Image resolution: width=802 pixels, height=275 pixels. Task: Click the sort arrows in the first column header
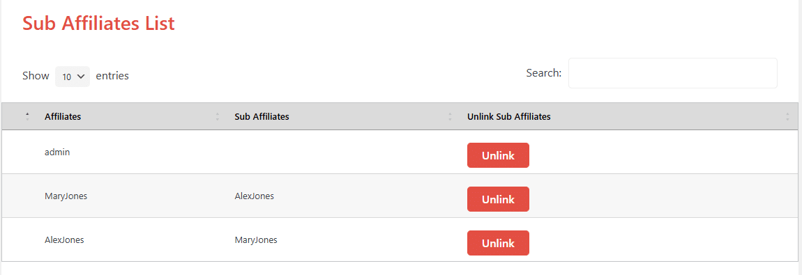tap(27, 116)
